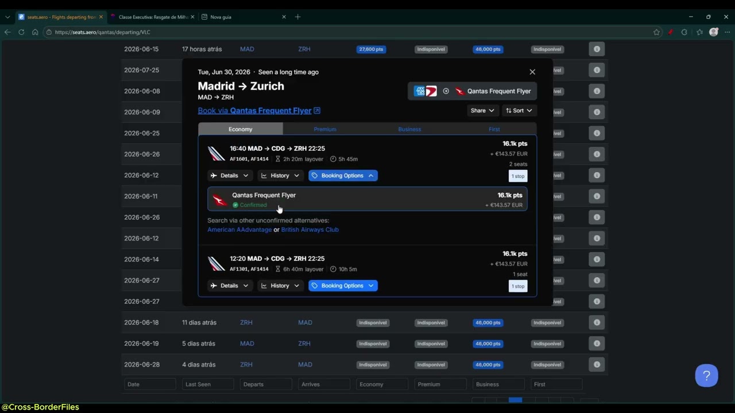View site information lock icon
The image size is (735, 413).
[x=49, y=32]
